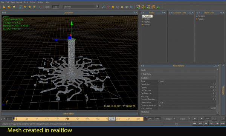Open the Reset button dropdown arrow

pyautogui.click(x=189, y=119)
